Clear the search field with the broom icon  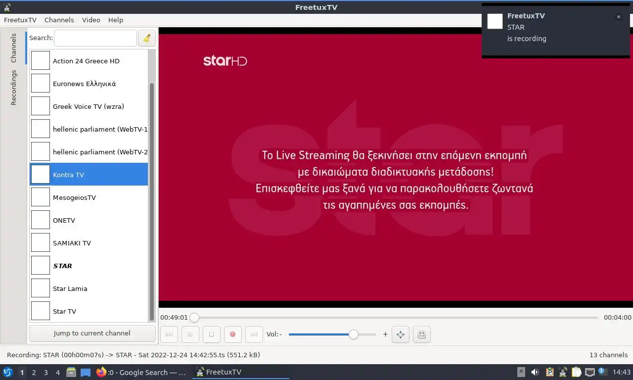click(x=147, y=38)
